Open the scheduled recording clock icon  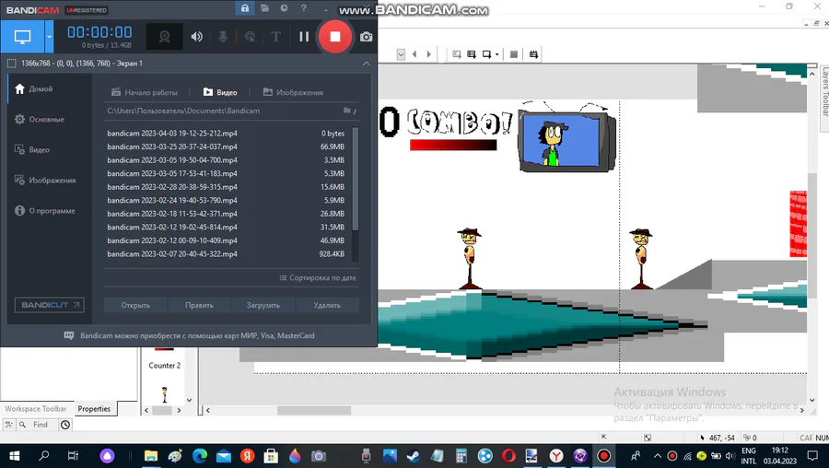(x=284, y=8)
